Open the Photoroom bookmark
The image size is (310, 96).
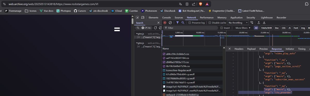pyautogui.click(x=149, y=11)
